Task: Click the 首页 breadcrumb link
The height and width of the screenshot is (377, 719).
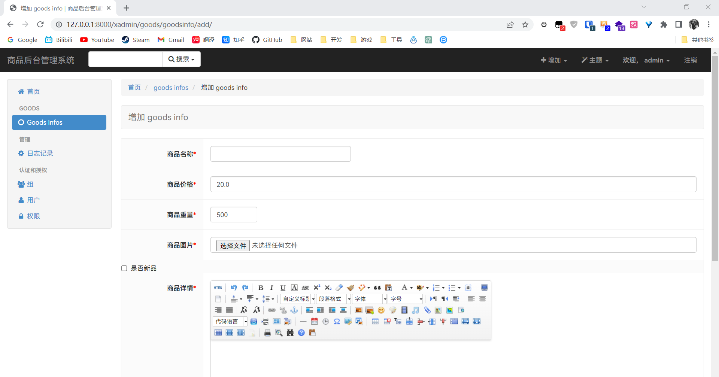Action: point(134,87)
